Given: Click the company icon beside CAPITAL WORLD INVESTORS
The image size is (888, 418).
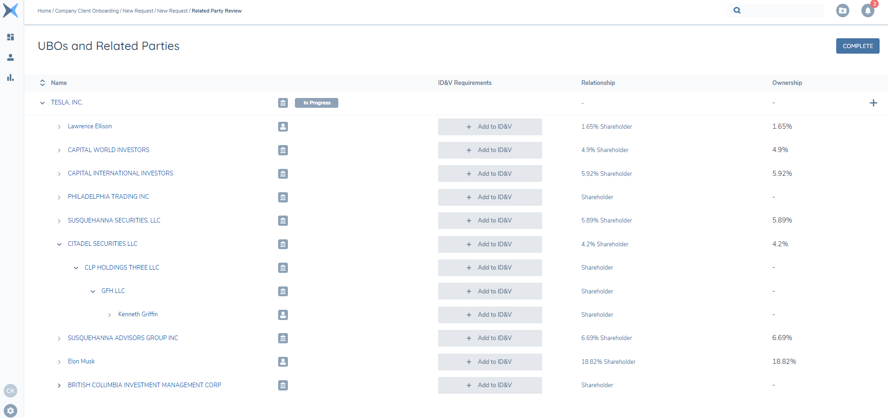Looking at the screenshot, I should [x=283, y=150].
